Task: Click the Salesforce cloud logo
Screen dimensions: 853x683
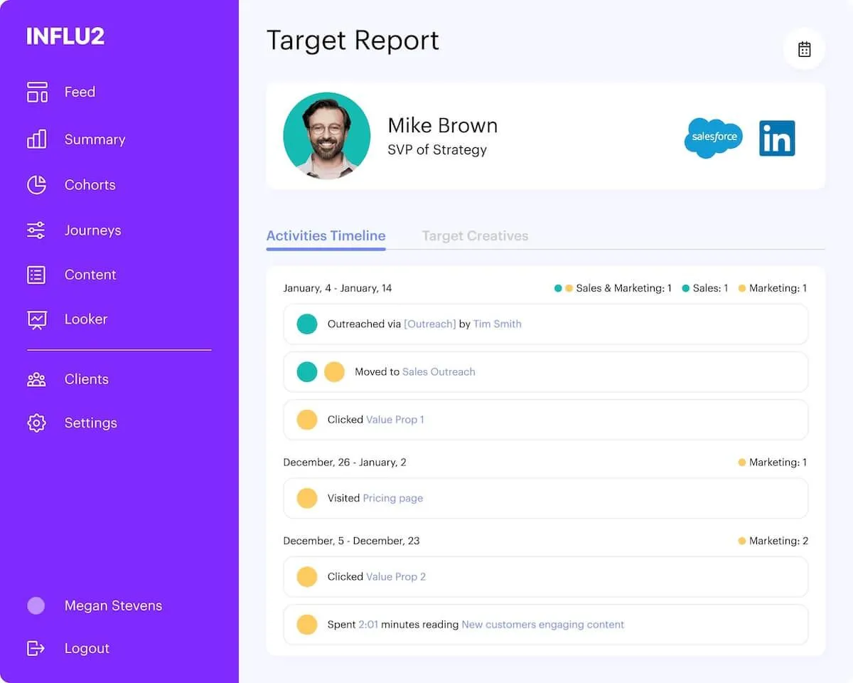Action: [714, 138]
